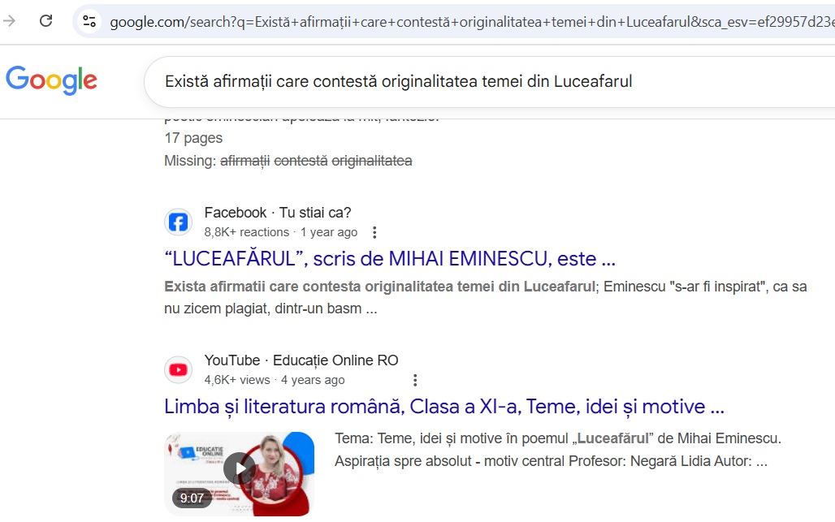
Task: Click the "Missing: afirmații contestă originalitatea" text
Action: point(288,161)
